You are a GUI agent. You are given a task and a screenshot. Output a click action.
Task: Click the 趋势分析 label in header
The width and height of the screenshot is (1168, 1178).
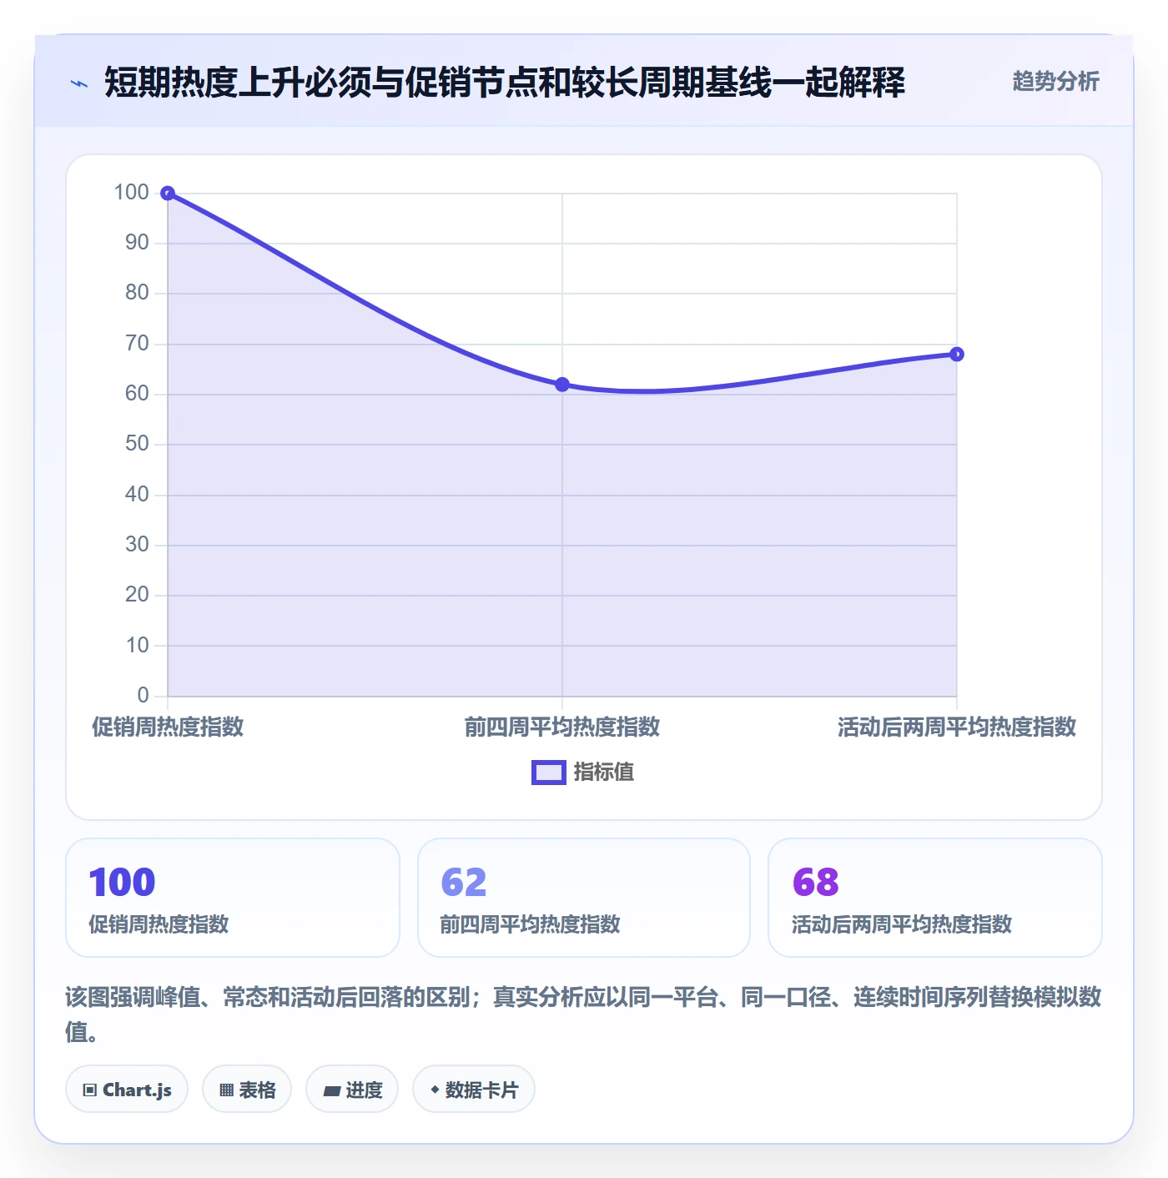1055,81
